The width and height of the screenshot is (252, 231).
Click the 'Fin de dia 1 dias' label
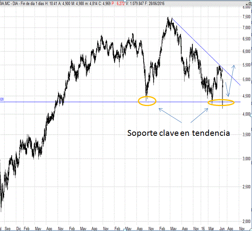click(x=32, y=3)
